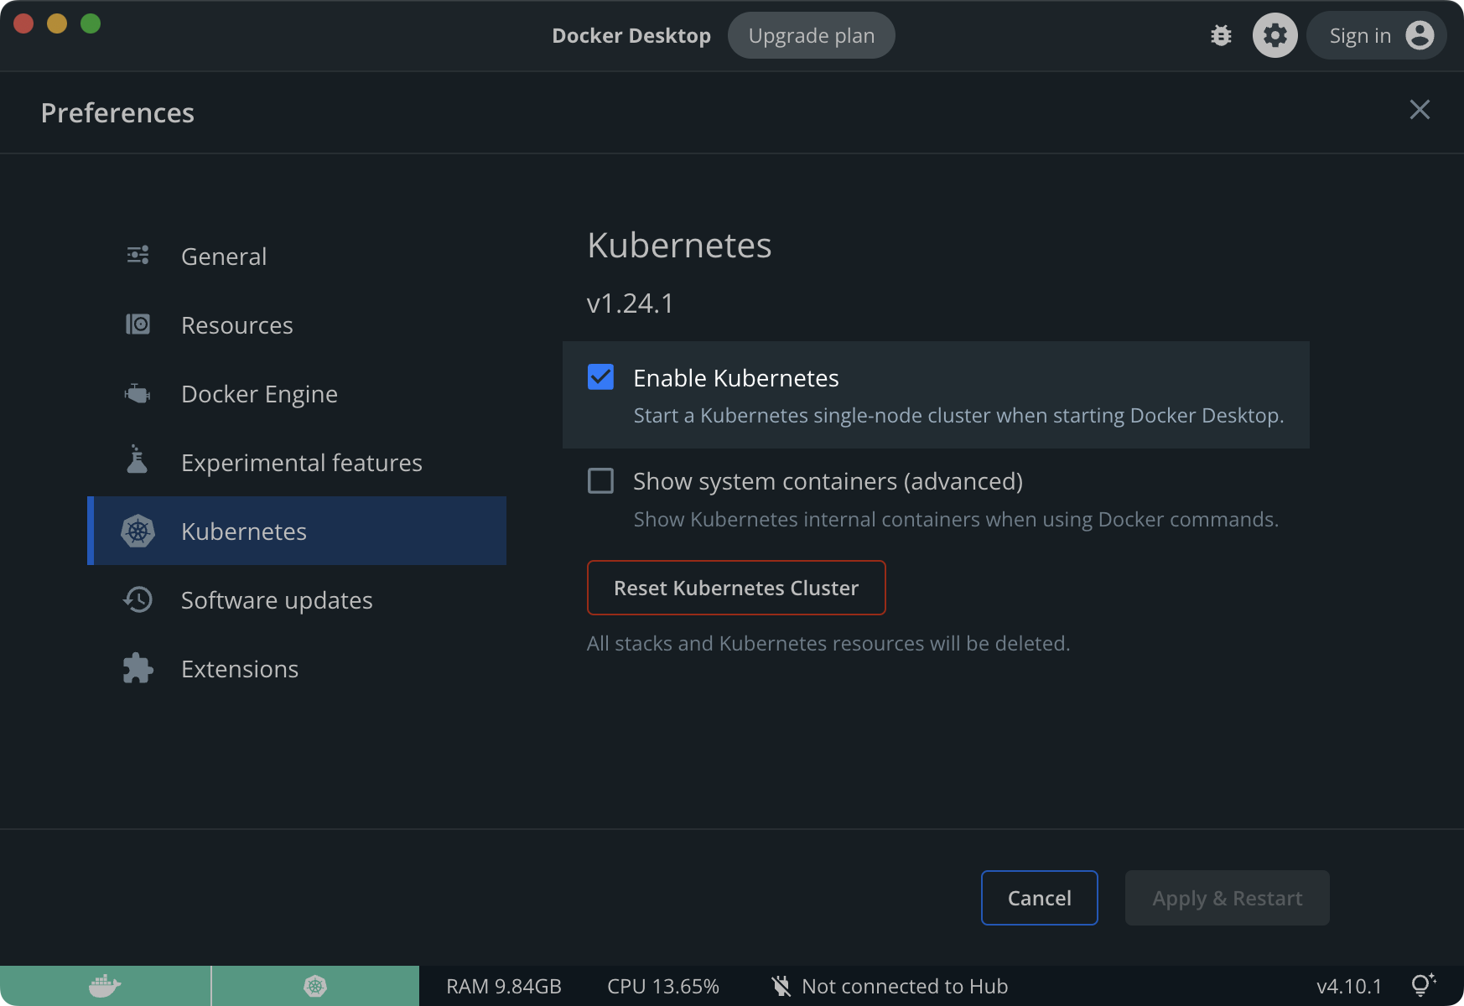Screen dimensions: 1464x1006
Task: Switch to the General preferences section
Action: [224, 256]
